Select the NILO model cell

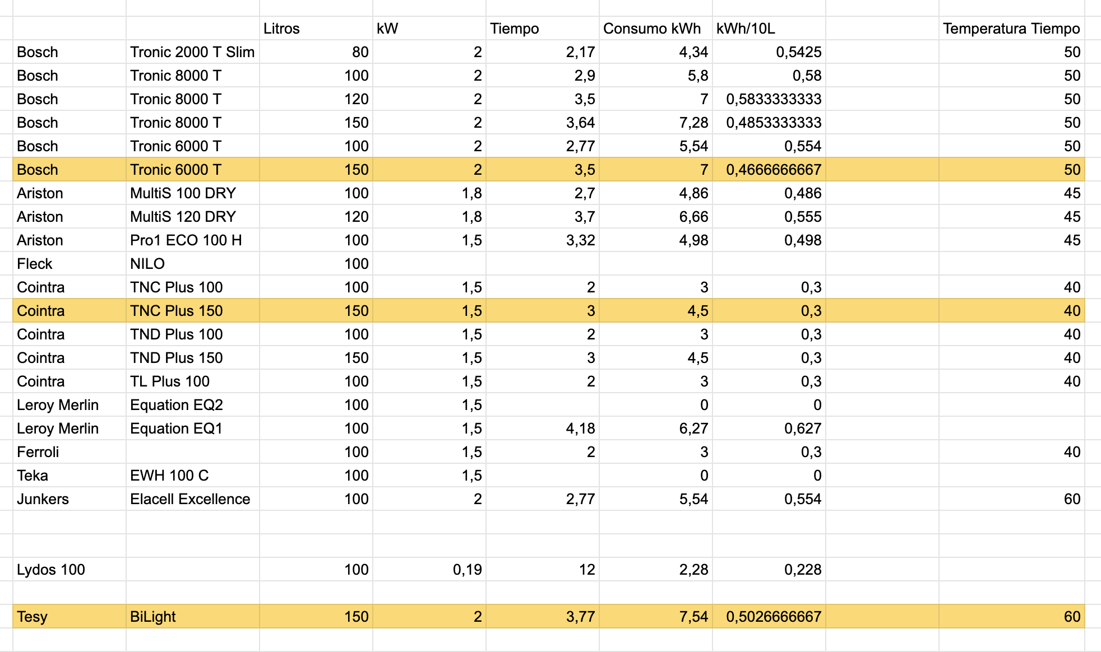coord(193,264)
